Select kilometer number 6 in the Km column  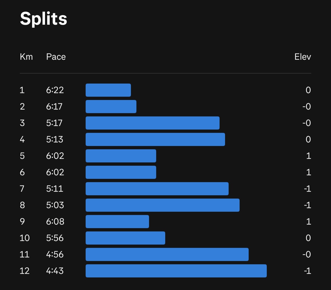pos(22,172)
